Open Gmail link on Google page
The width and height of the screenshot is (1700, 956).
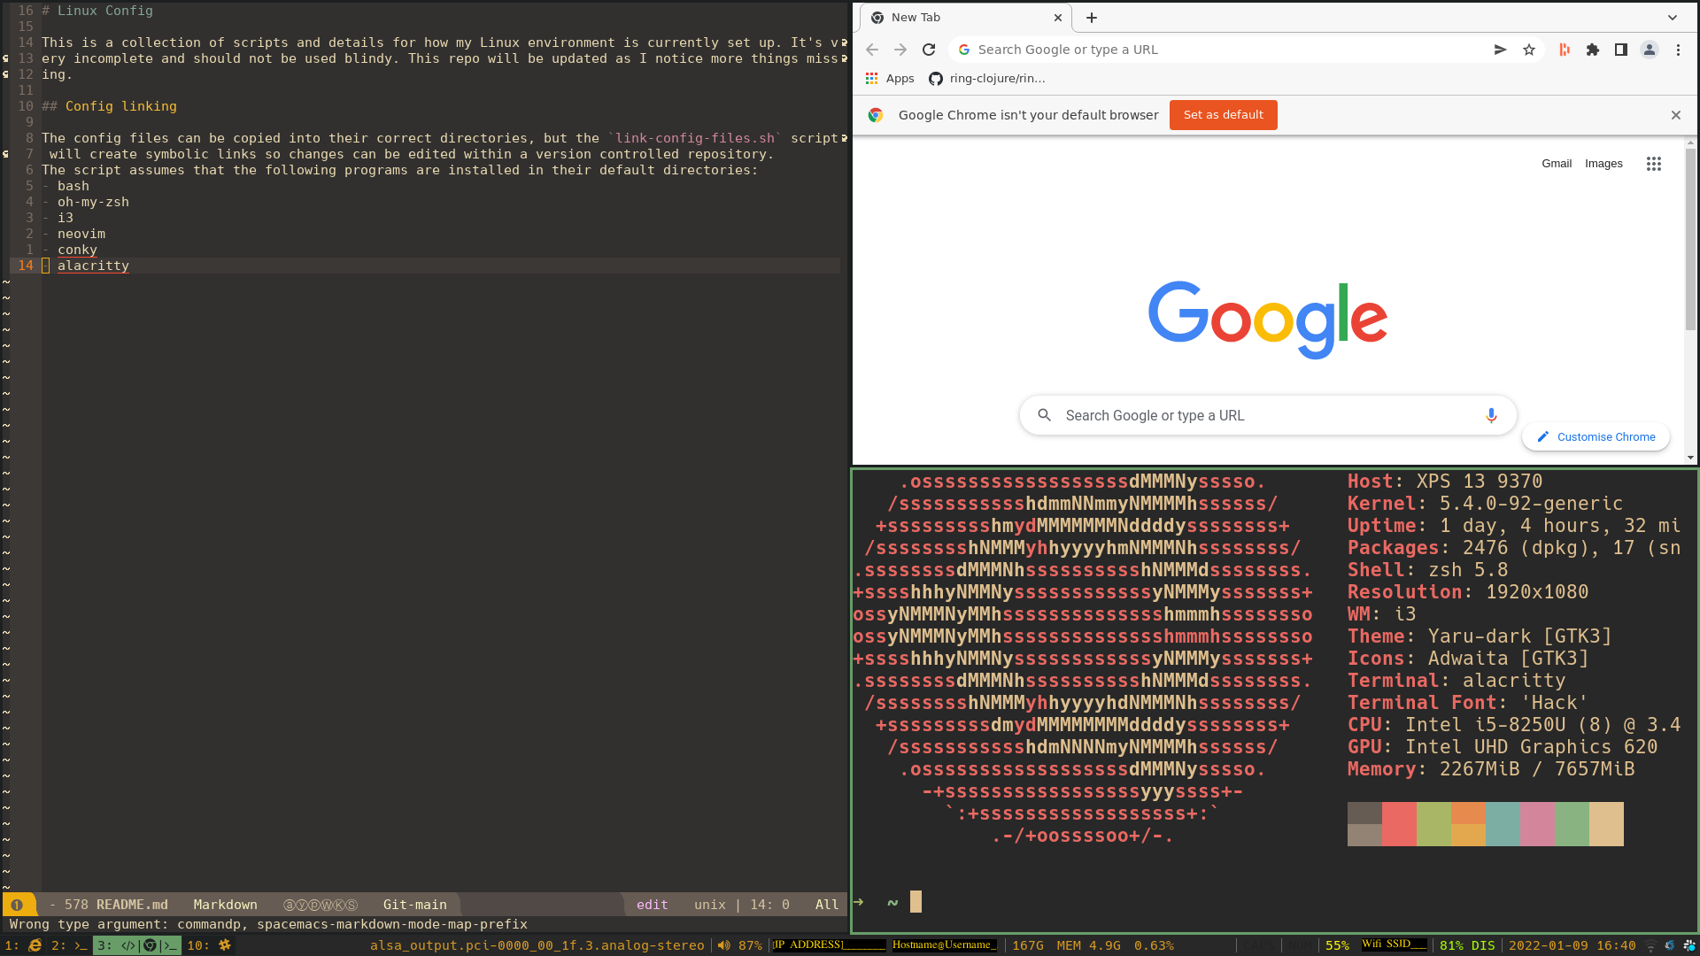point(1556,164)
